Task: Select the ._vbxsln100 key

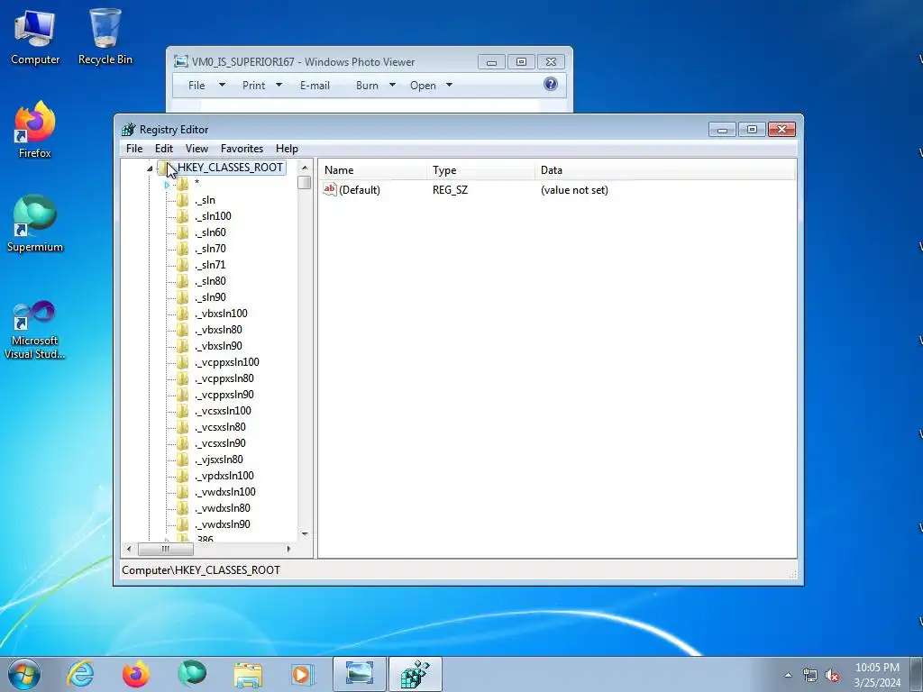Action: click(x=222, y=314)
